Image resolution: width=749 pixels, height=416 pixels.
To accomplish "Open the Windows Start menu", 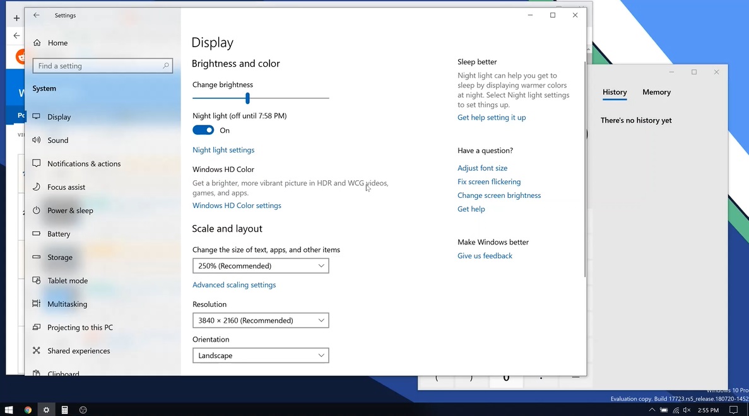I will pos(9,410).
